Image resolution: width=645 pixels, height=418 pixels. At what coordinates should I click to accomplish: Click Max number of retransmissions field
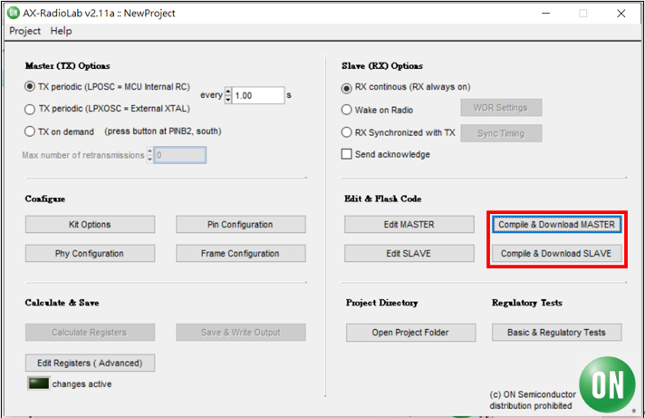(179, 155)
